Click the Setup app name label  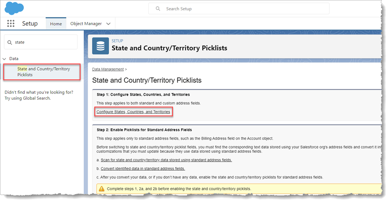[x=30, y=23]
